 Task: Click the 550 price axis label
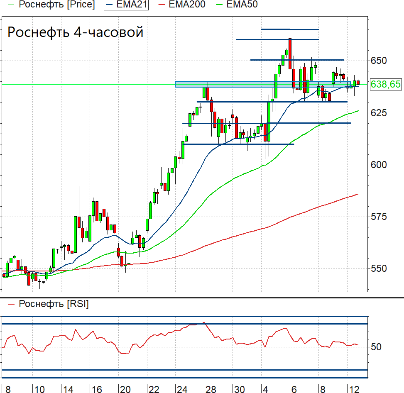coord(379,269)
